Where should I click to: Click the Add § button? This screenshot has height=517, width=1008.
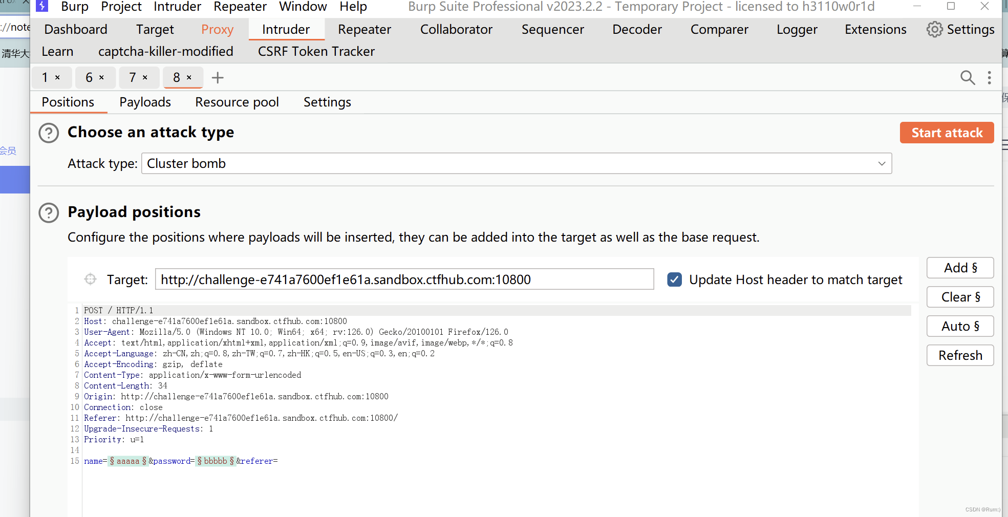(960, 268)
